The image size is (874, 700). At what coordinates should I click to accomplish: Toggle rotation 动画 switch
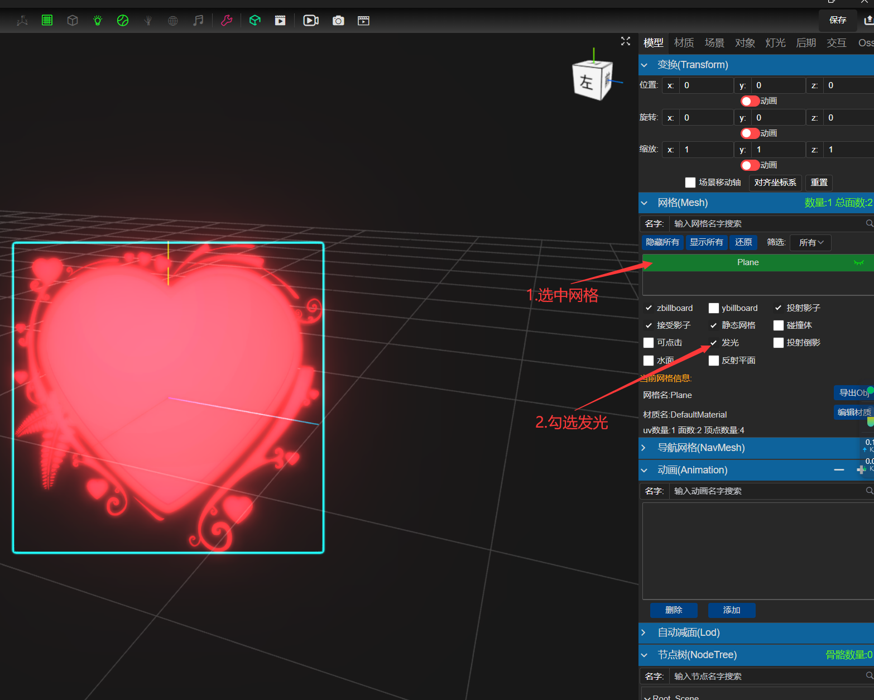750,133
